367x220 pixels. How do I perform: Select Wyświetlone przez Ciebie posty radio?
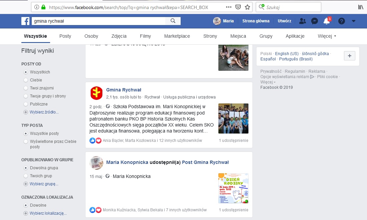[26, 141]
